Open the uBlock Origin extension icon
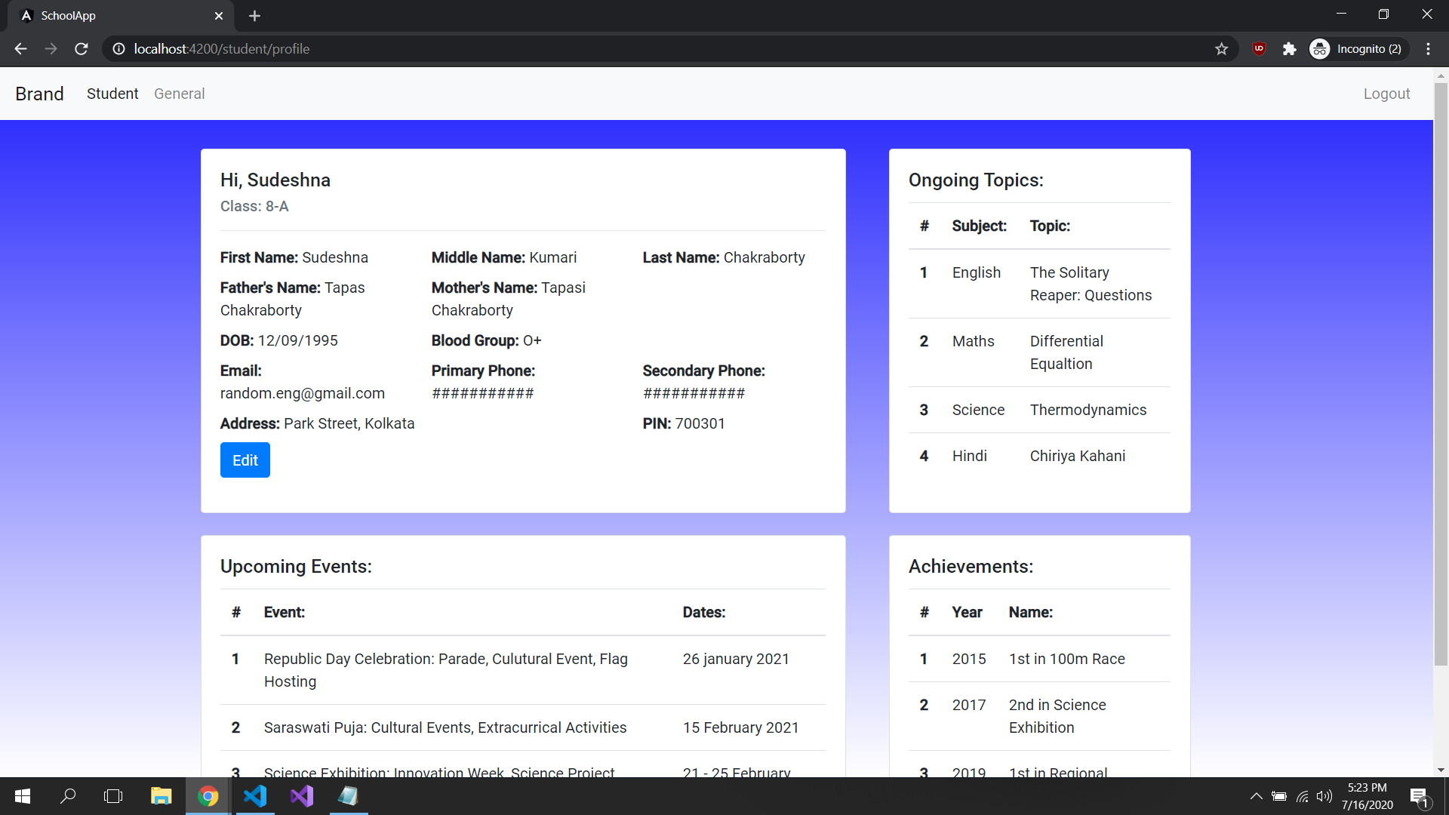The height and width of the screenshot is (815, 1449). pos(1259,48)
